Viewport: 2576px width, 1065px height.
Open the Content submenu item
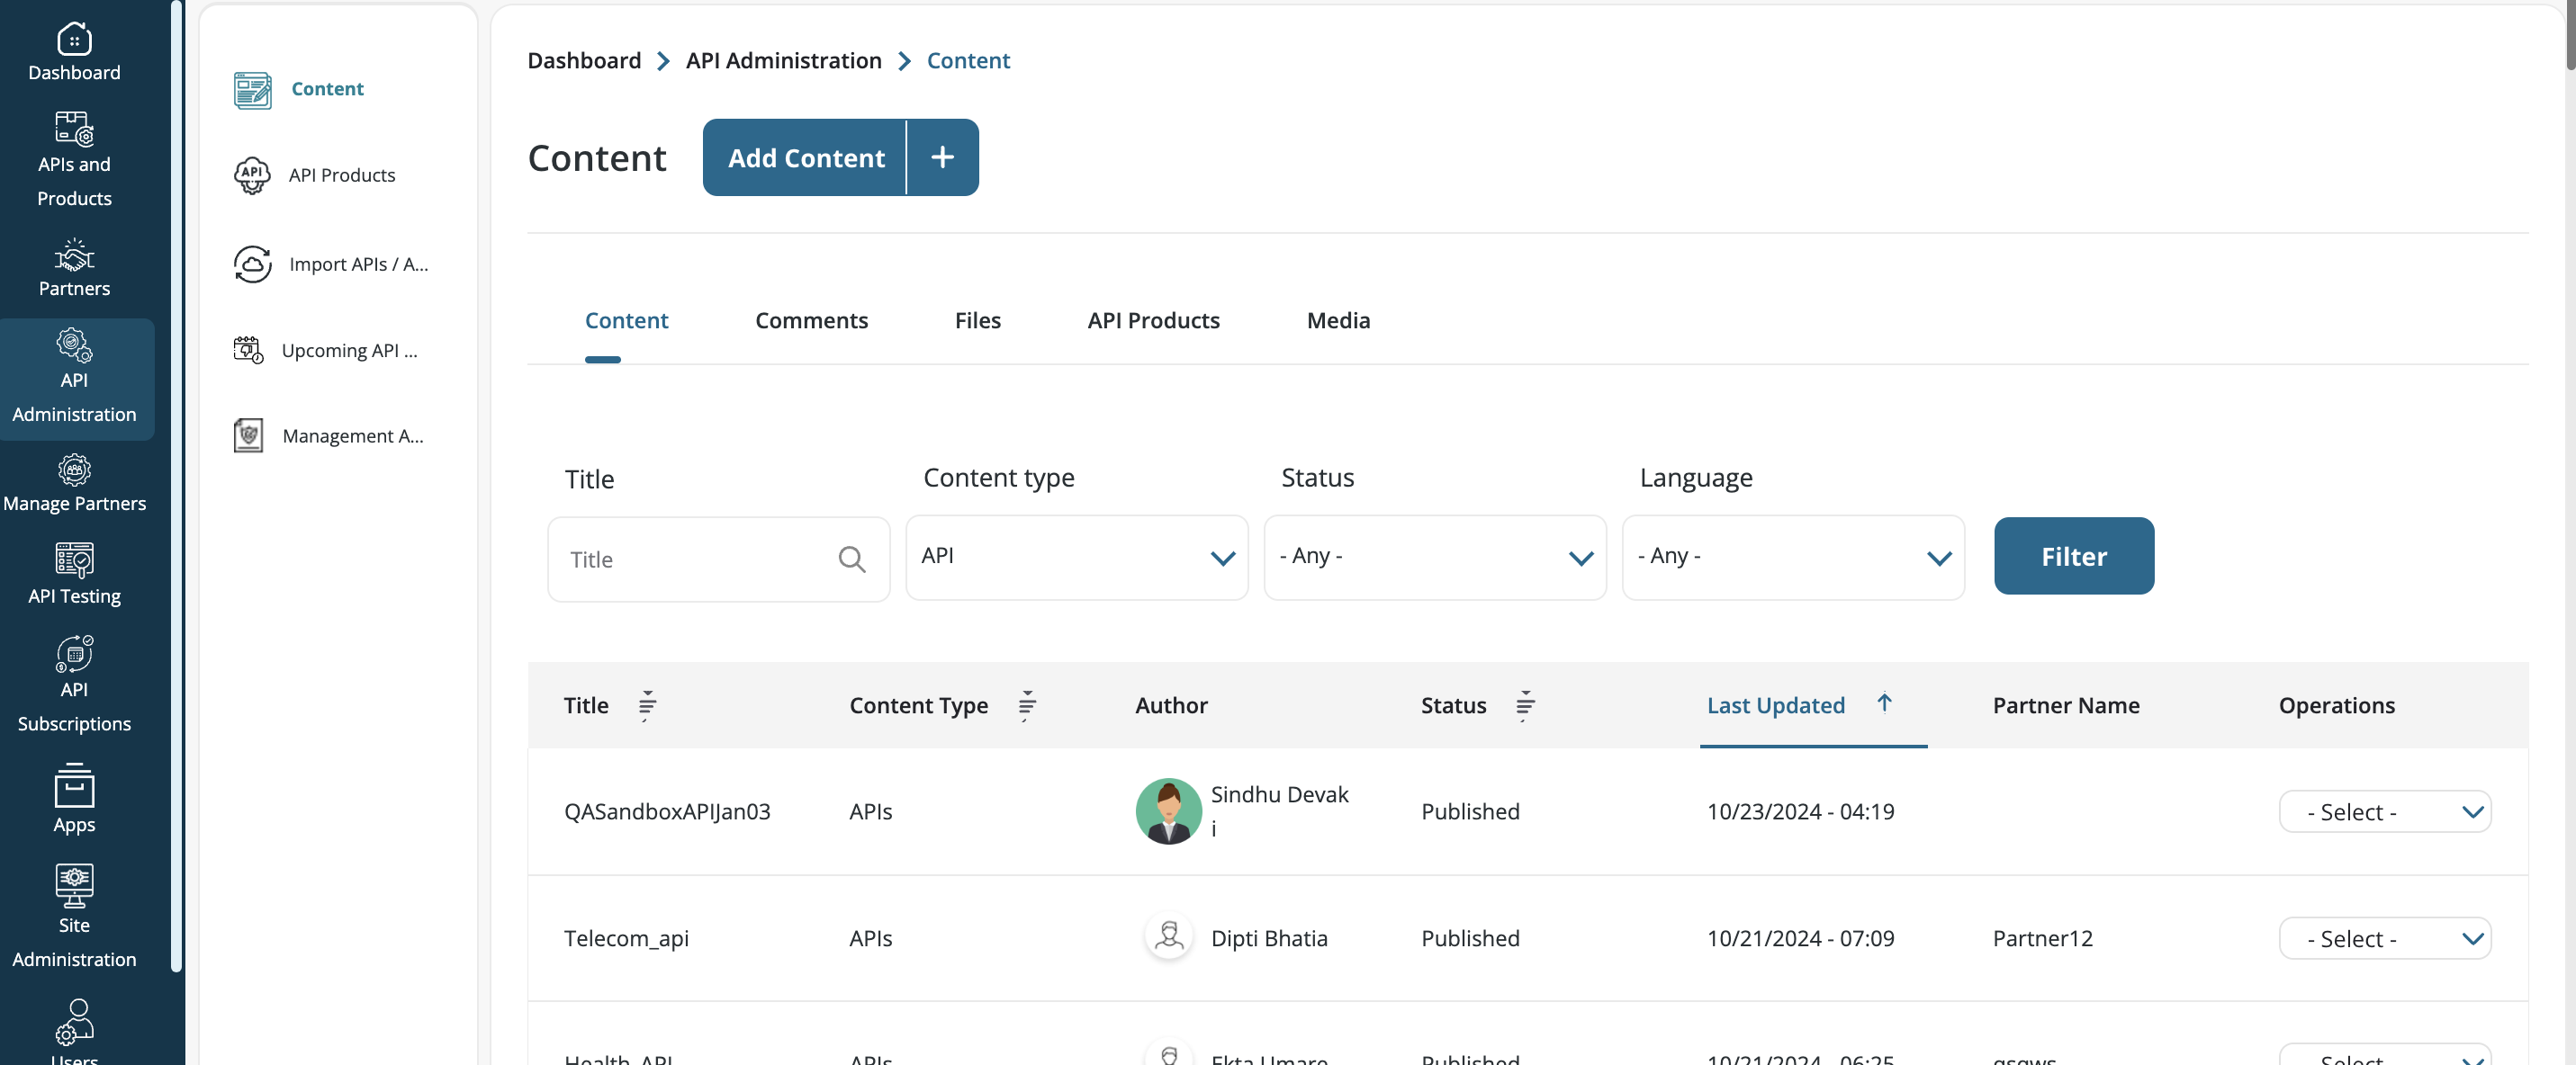pos(327,89)
